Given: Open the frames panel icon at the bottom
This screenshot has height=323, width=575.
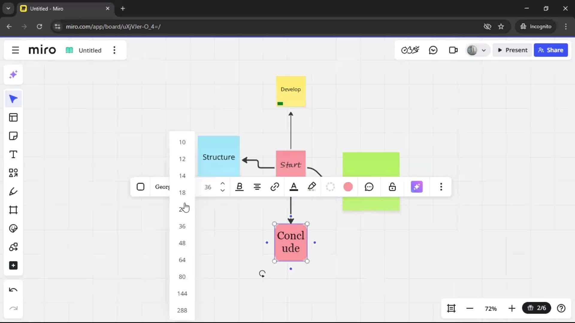Looking at the screenshot, I should click(x=451, y=308).
